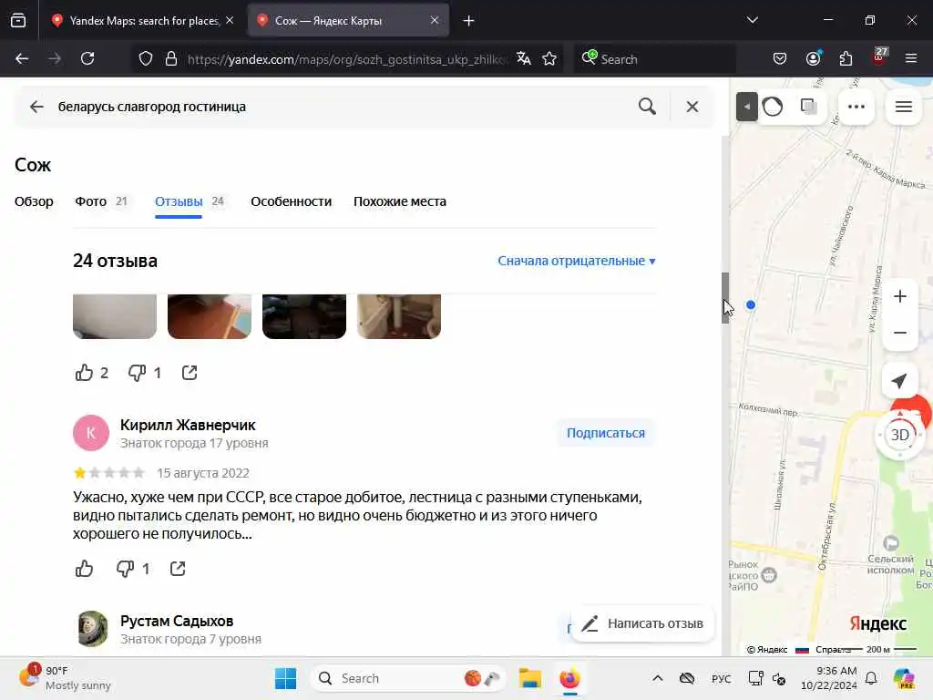Close the Сож — Яндекс Карты browser tab

coord(435,20)
